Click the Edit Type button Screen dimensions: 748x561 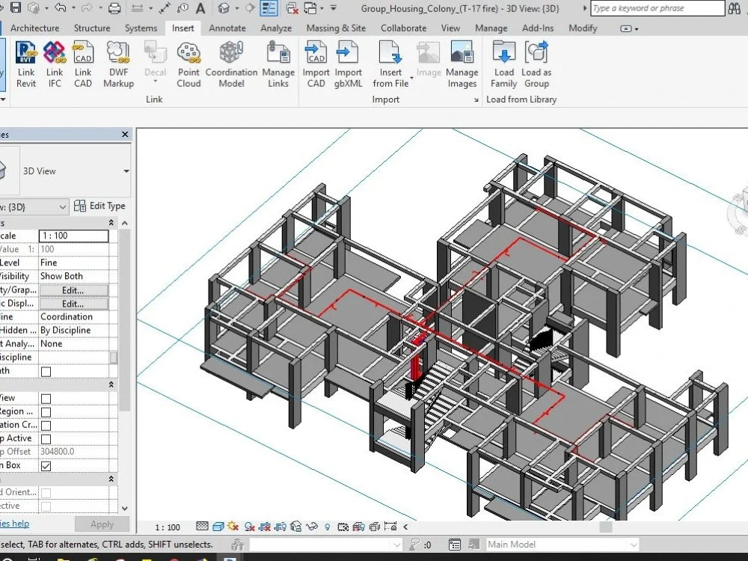tap(99, 206)
